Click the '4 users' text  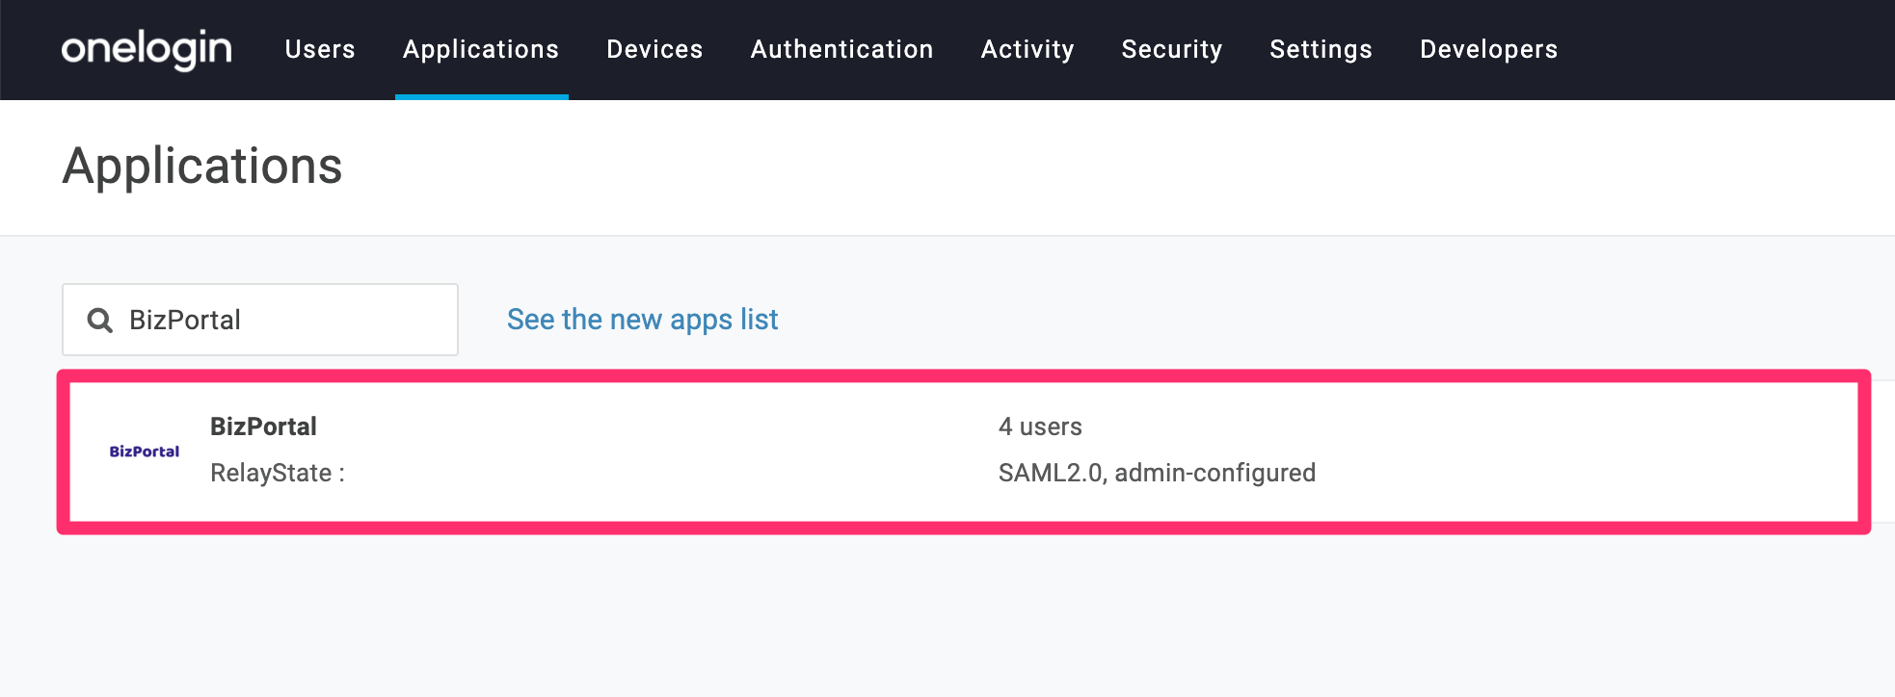pos(1040,426)
